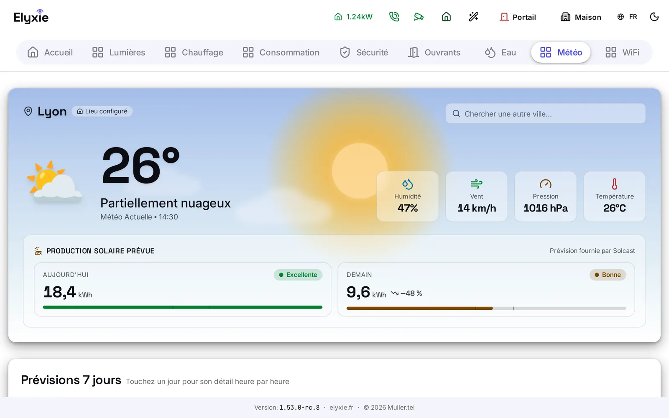Focus the Chercher une autre ville field
The height and width of the screenshot is (418, 669).
546,113
